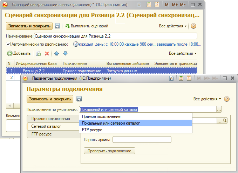Open calculator in Параметры подключения title bar
238x173 pixels.
pyautogui.click(x=181, y=78)
